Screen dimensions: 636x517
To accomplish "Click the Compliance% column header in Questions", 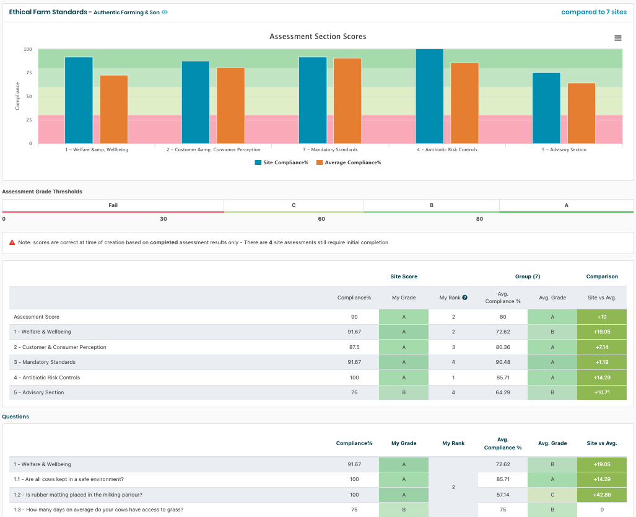I will (354, 443).
